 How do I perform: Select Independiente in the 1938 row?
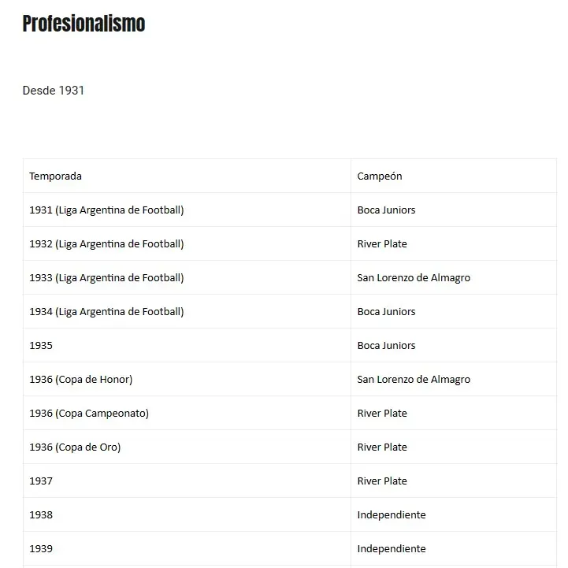point(392,515)
